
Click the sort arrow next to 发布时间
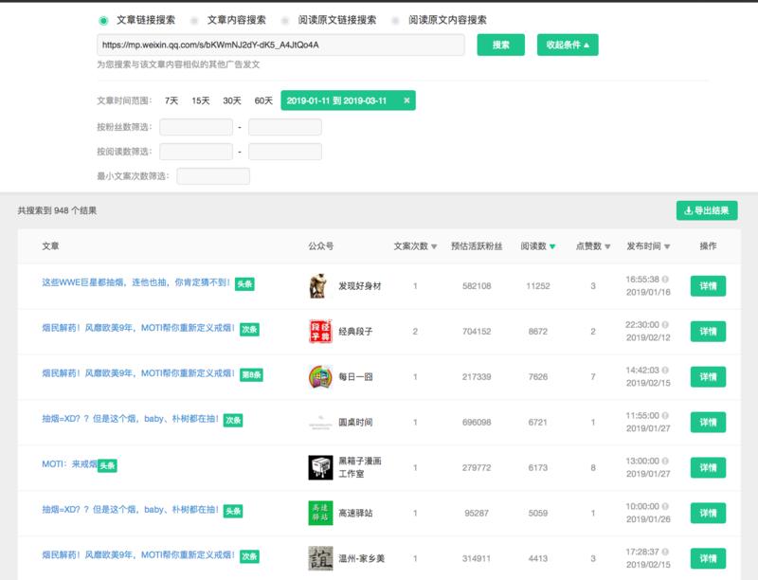pos(668,245)
